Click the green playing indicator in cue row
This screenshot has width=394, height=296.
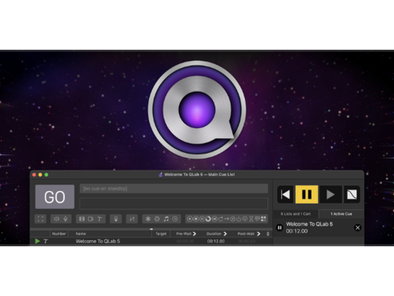(37, 241)
